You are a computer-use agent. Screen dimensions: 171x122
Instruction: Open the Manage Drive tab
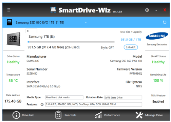pyautogui.click(x=149, y=115)
